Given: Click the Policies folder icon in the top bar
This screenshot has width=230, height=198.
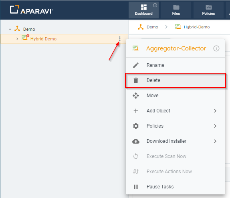Looking at the screenshot, I should (x=208, y=7).
